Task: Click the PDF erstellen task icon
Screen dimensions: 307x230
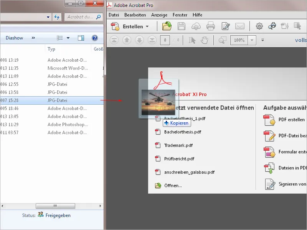Action: [269, 120]
